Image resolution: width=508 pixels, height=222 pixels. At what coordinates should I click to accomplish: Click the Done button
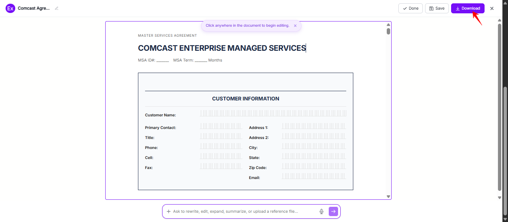pyautogui.click(x=411, y=8)
